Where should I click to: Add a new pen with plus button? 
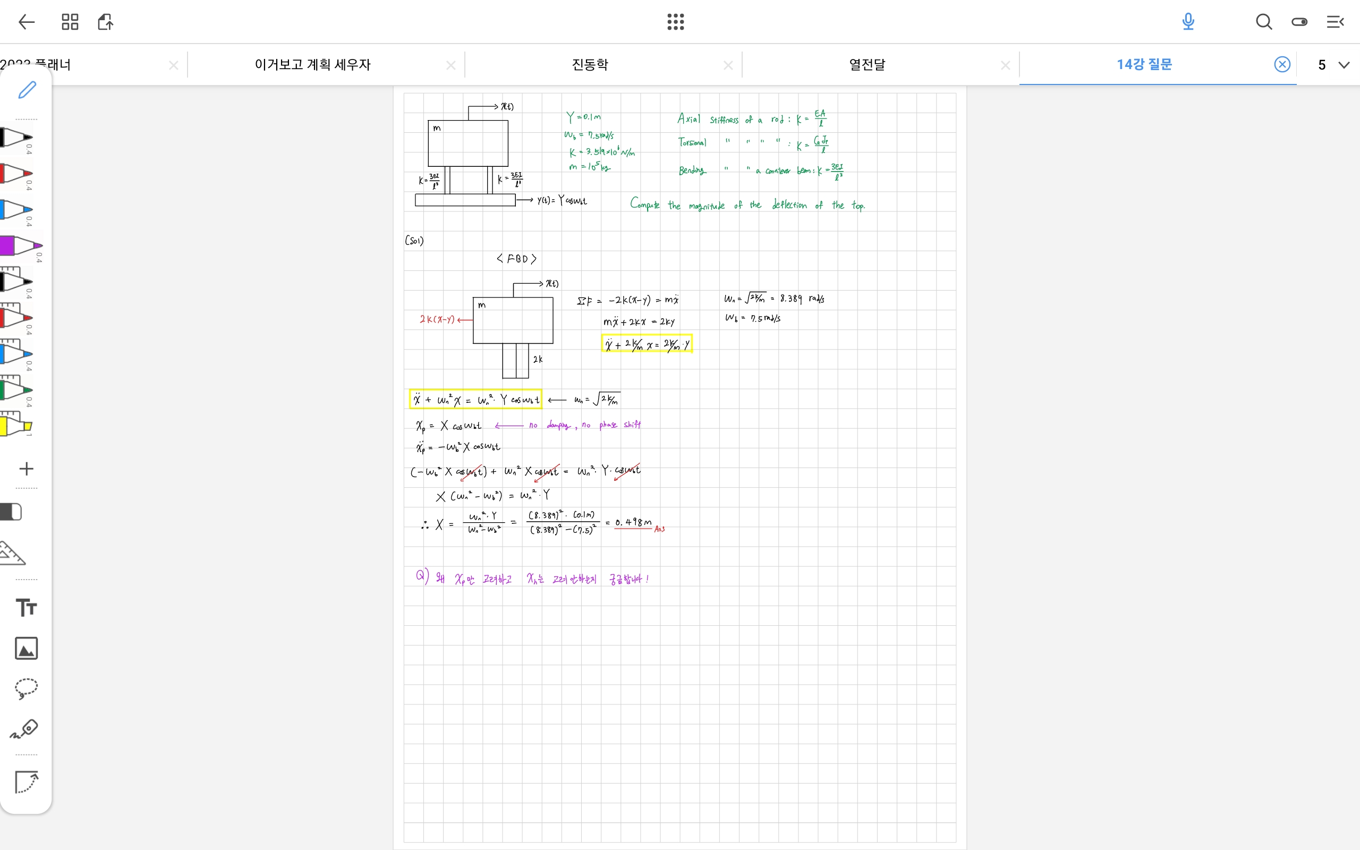coord(27,468)
